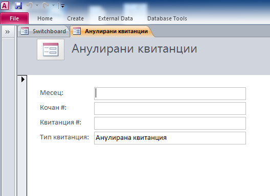Focus the Квитанция # input field
This screenshot has height=196, width=270.
pyautogui.click(x=170, y=124)
